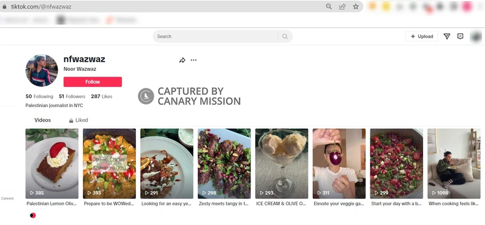
Task: Click the nfwazwaz username heading
Action: pos(84,59)
